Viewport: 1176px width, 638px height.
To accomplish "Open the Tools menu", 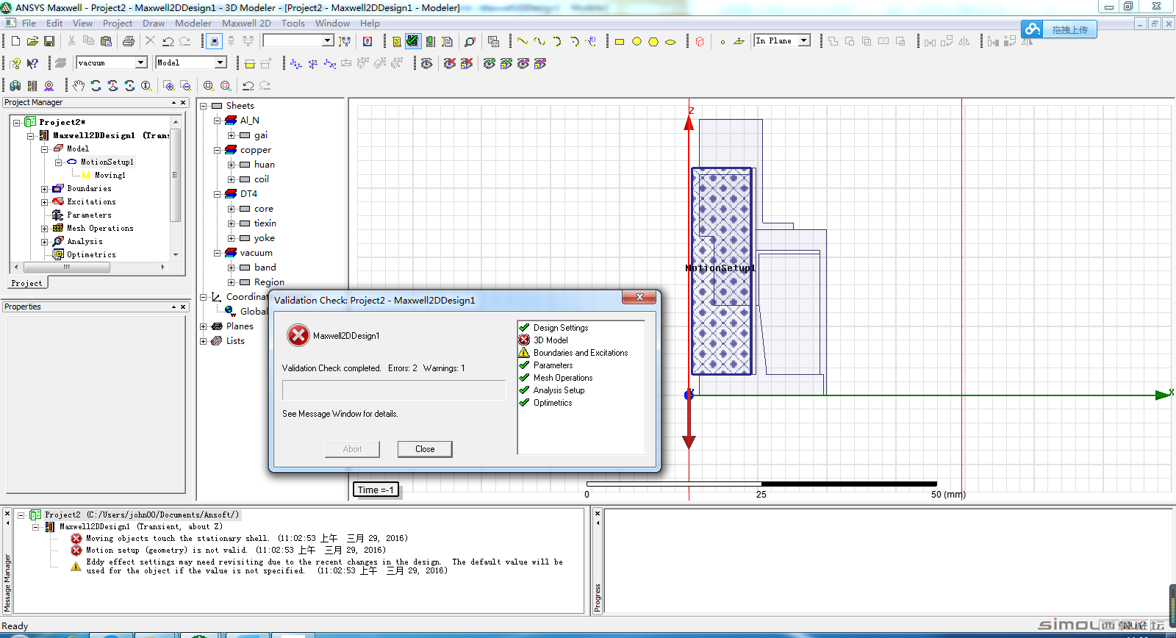I will (293, 23).
